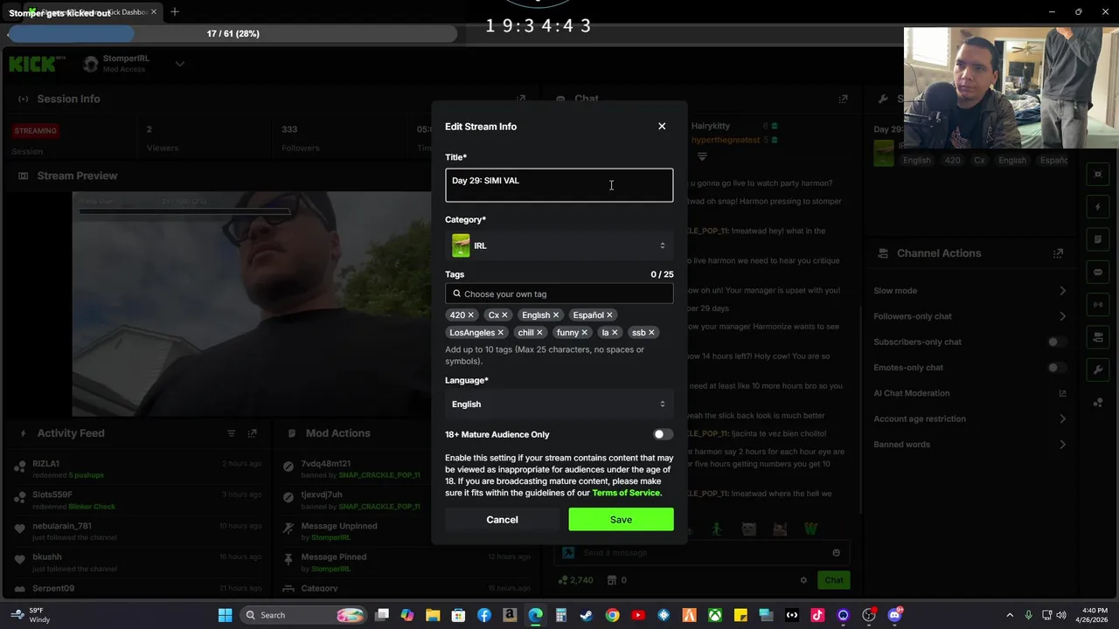Image resolution: width=1119 pixels, height=629 pixels.
Task: Pop out the Activity Feed panel
Action: pyautogui.click(x=253, y=433)
